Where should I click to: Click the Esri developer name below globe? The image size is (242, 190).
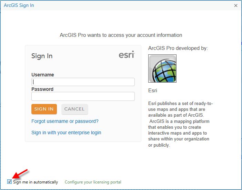153,91
